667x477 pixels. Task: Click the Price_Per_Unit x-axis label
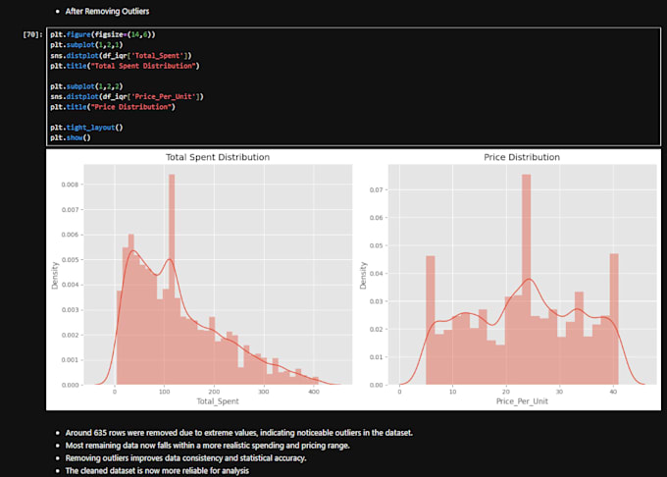pyautogui.click(x=522, y=401)
